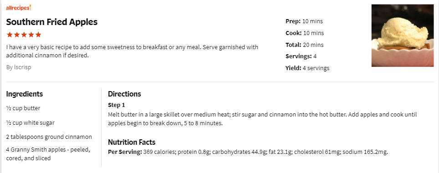This screenshot has height=173, width=439.
Task: Click the Step 1 label
Action: [117, 105]
